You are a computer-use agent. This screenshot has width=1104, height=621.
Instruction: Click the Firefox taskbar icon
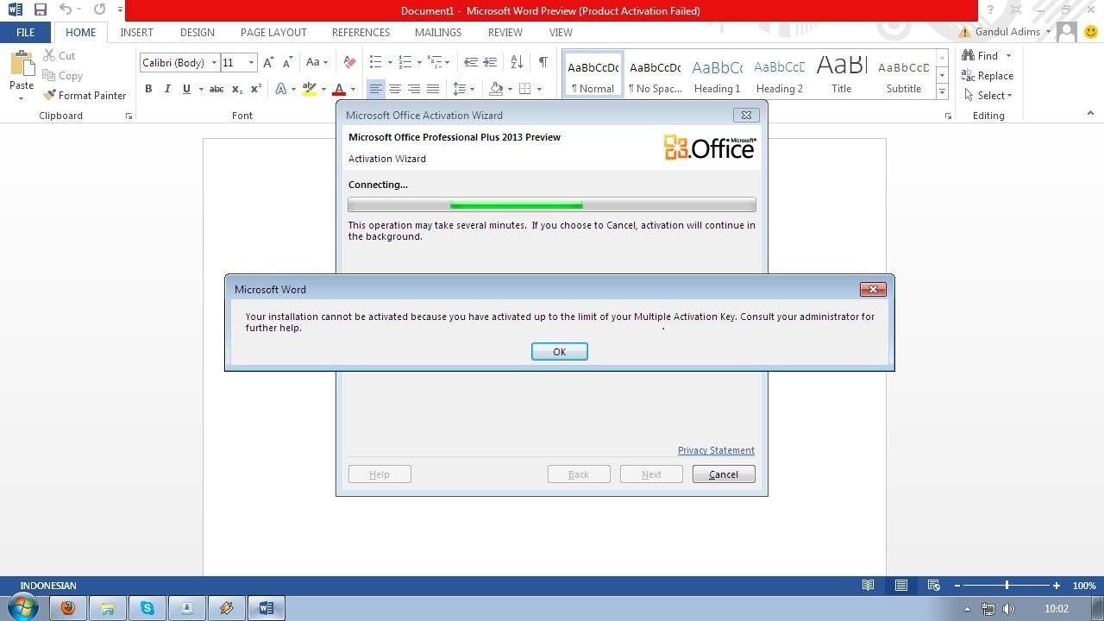(x=68, y=608)
